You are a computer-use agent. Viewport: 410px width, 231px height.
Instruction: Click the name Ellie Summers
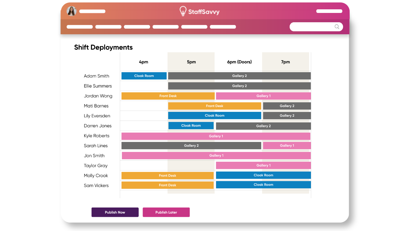tap(98, 86)
